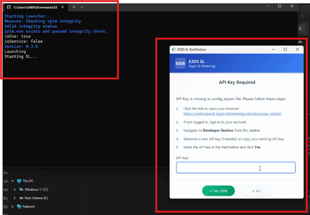
Task: Expand the New Volume (E:) drive
Action: tap(15, 198)
